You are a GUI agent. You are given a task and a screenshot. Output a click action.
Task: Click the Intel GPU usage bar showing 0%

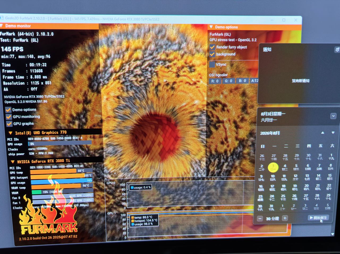(60, 144)
